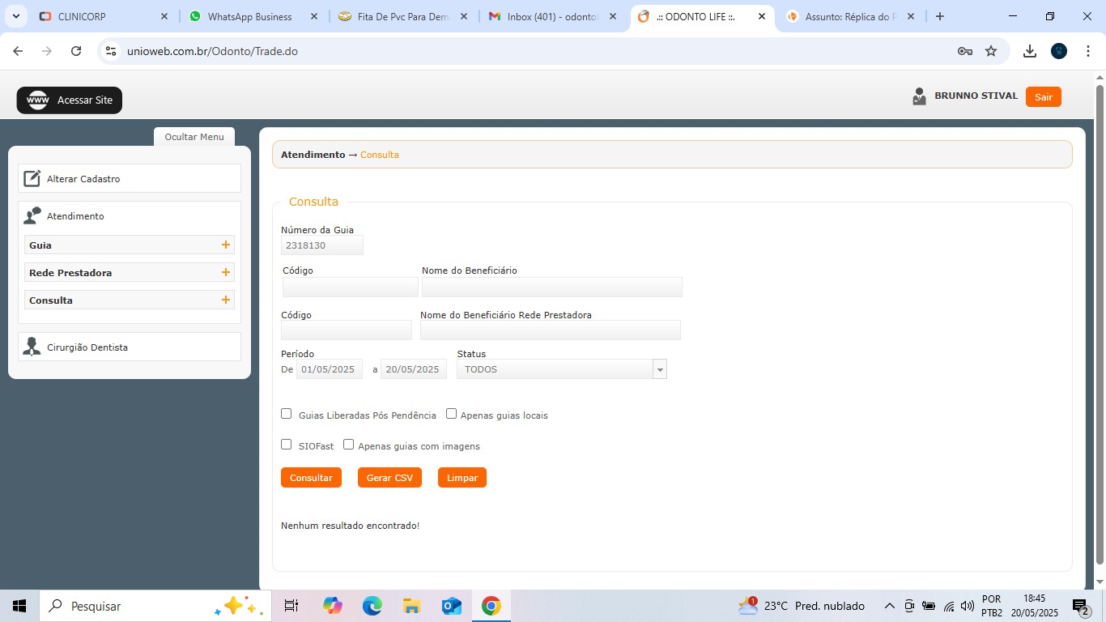Open the site information icon in address bar
The width and height of the screenshot is (1106, 622).
click(x=112, y=51)
